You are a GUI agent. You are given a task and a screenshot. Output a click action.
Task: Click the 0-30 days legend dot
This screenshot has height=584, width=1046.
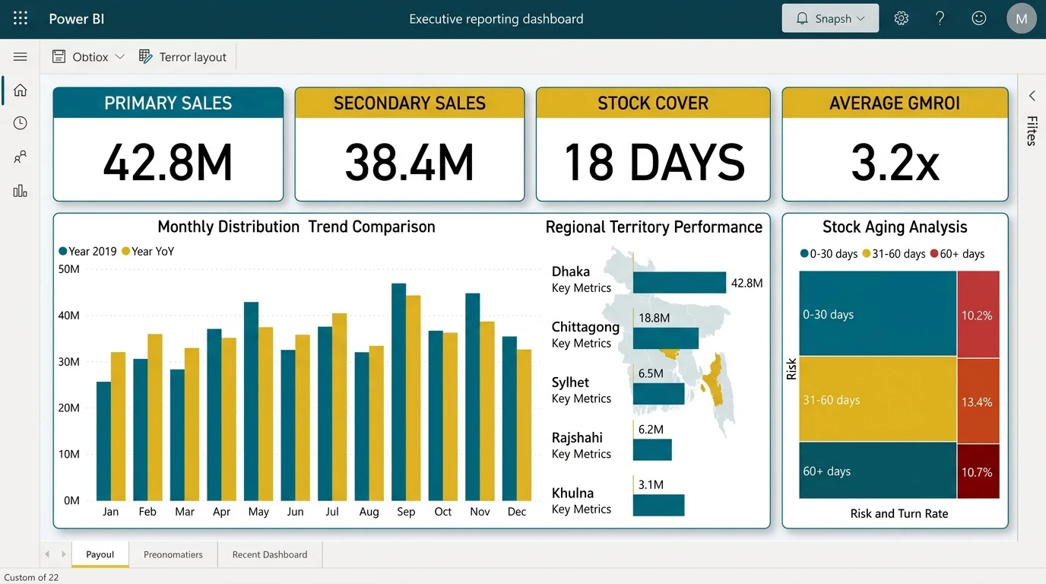804,254
